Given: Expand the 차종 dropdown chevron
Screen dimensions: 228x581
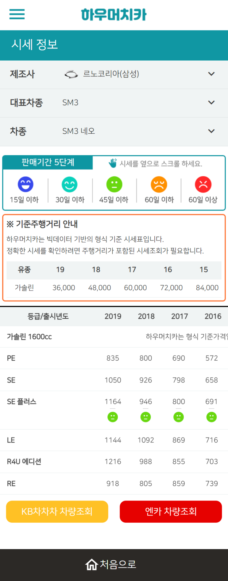Looking at the screenshot, I should coord(211,131).
